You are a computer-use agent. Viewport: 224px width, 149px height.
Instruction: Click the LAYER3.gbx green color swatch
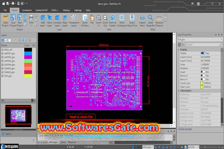pos(28,61)
